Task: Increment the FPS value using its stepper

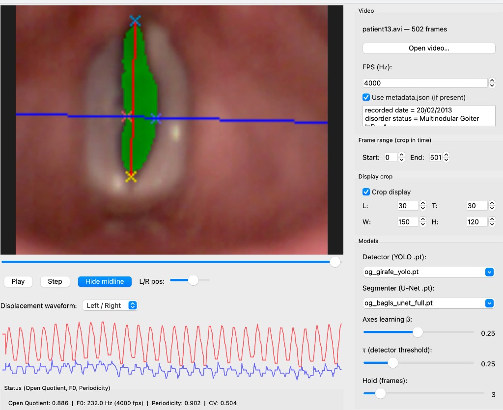Action: click(x=492, y=80)
